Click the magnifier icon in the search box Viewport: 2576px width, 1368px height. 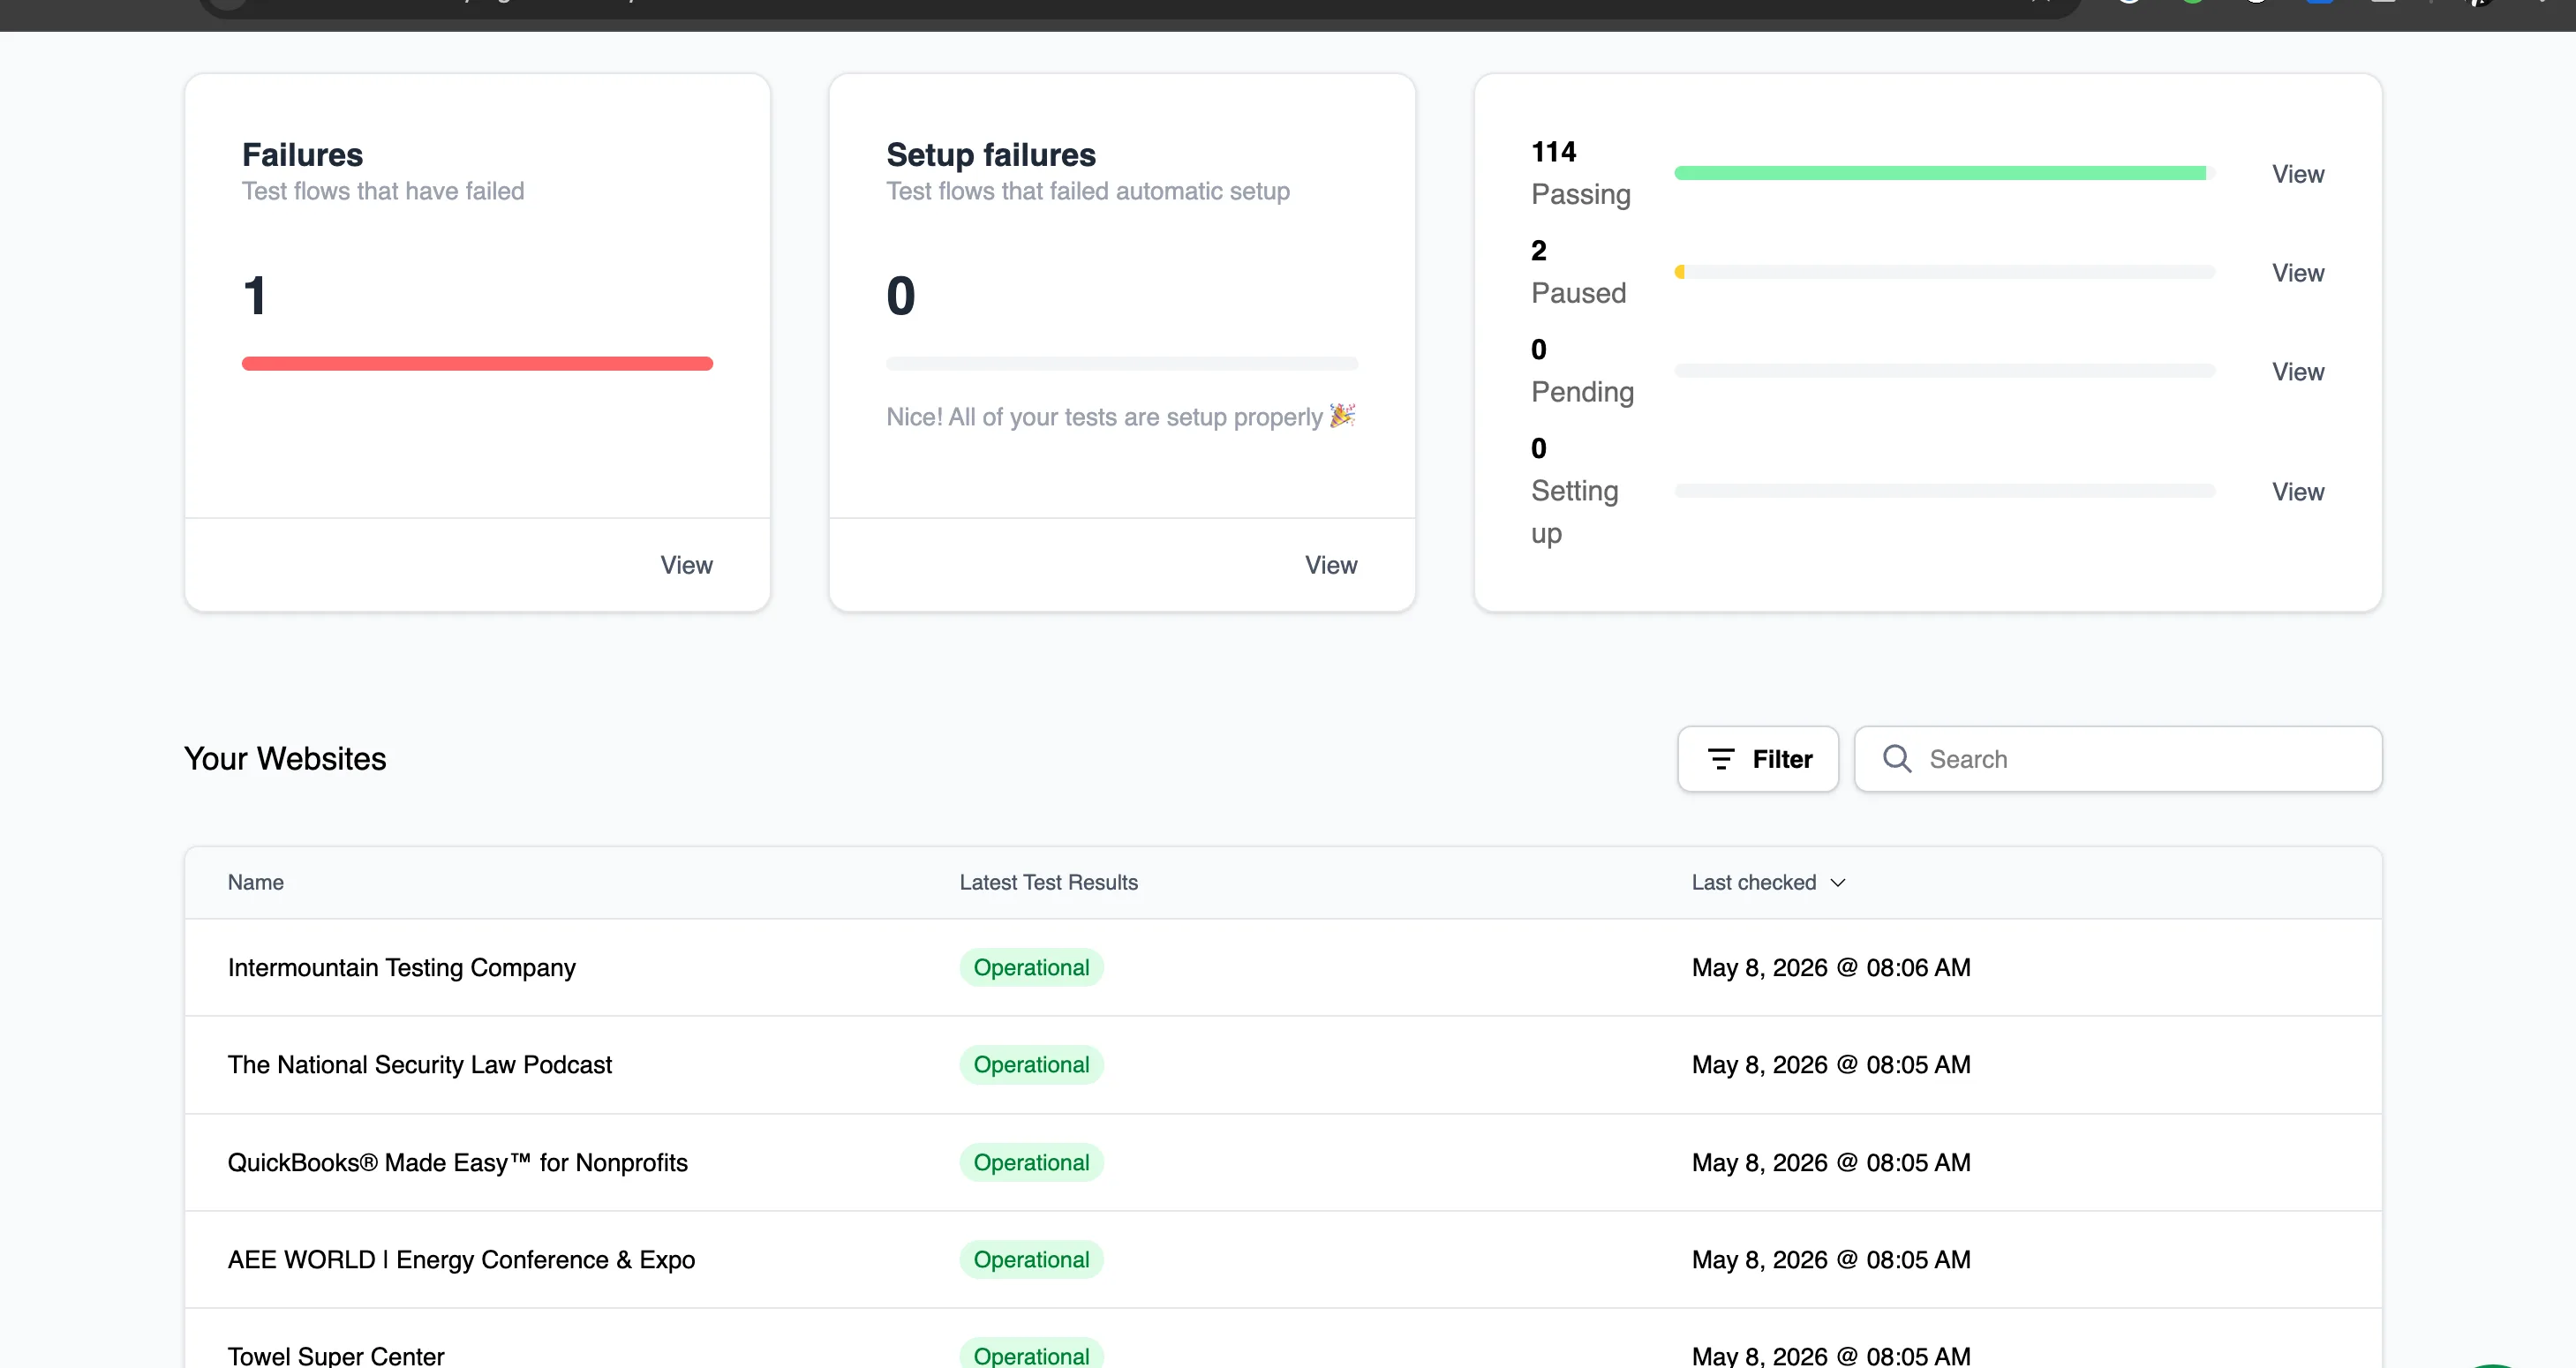tap(1896, 759)
